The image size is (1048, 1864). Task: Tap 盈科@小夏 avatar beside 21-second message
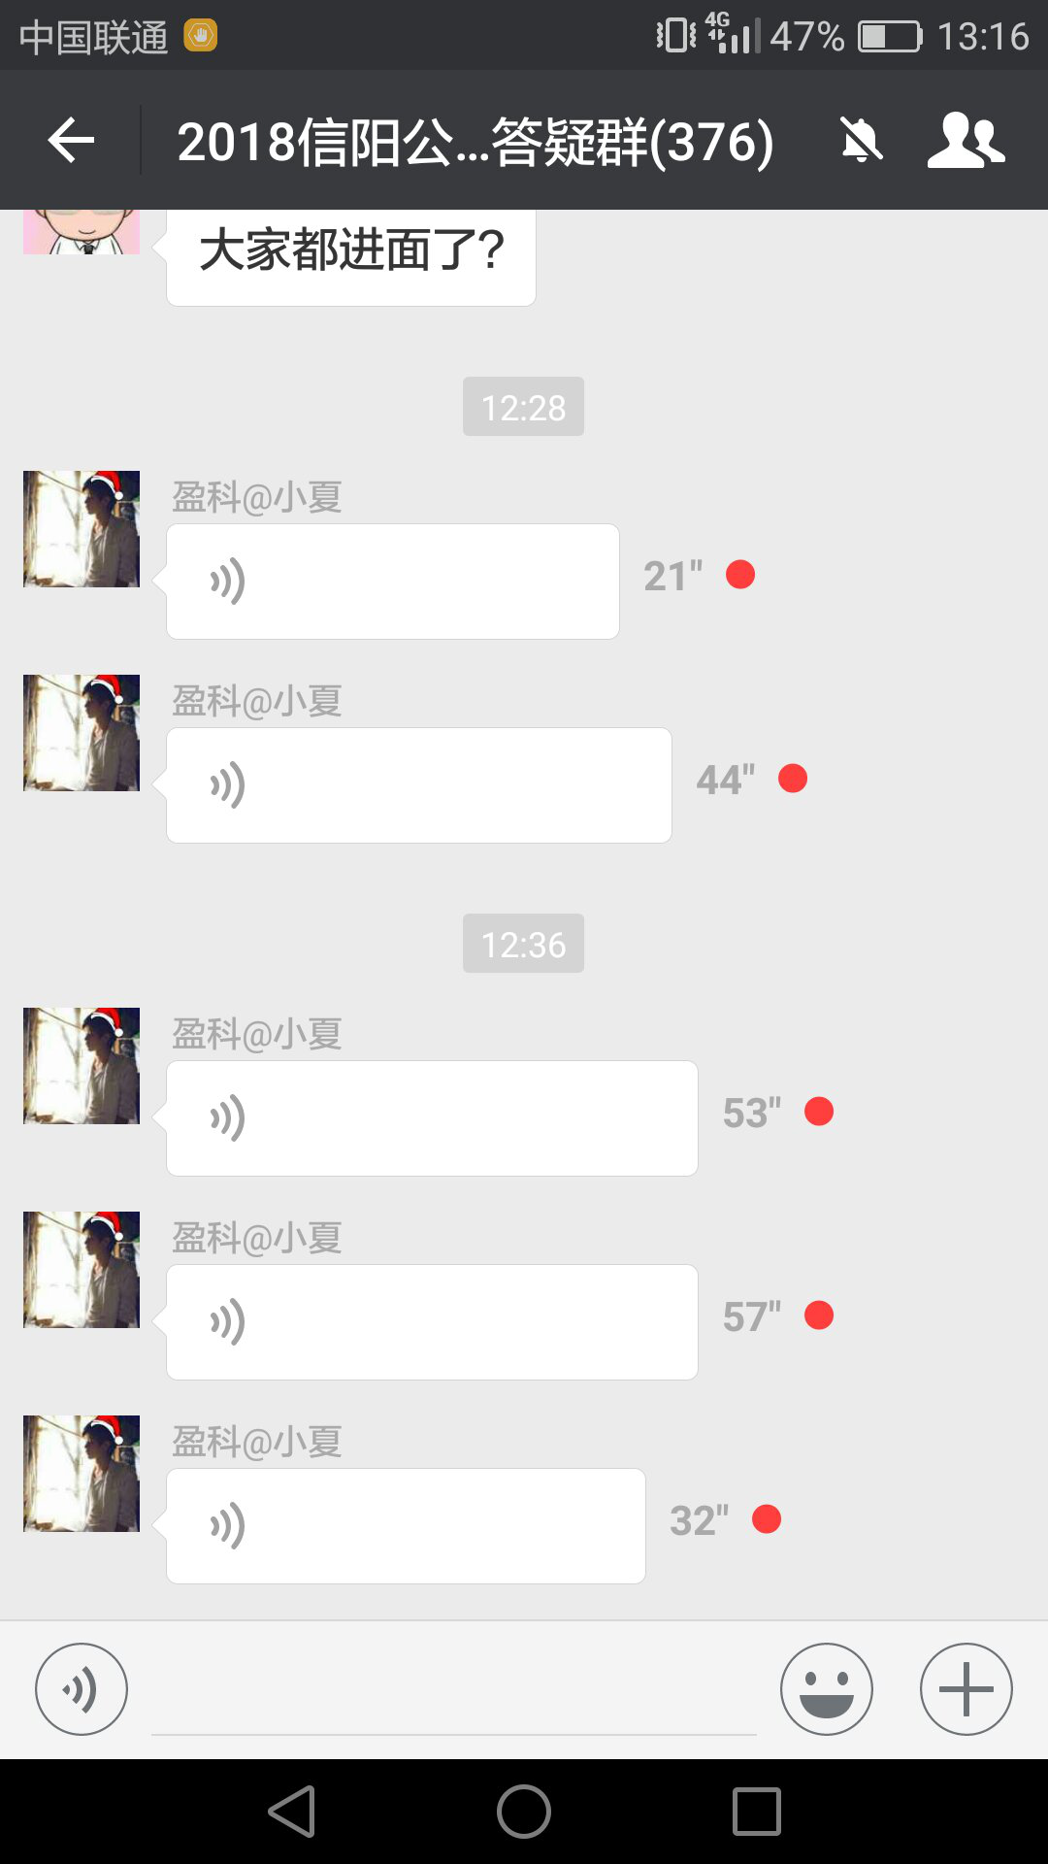point(82,529)
